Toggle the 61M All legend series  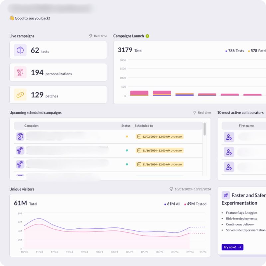pyautogui.click(x=172, y=204)
